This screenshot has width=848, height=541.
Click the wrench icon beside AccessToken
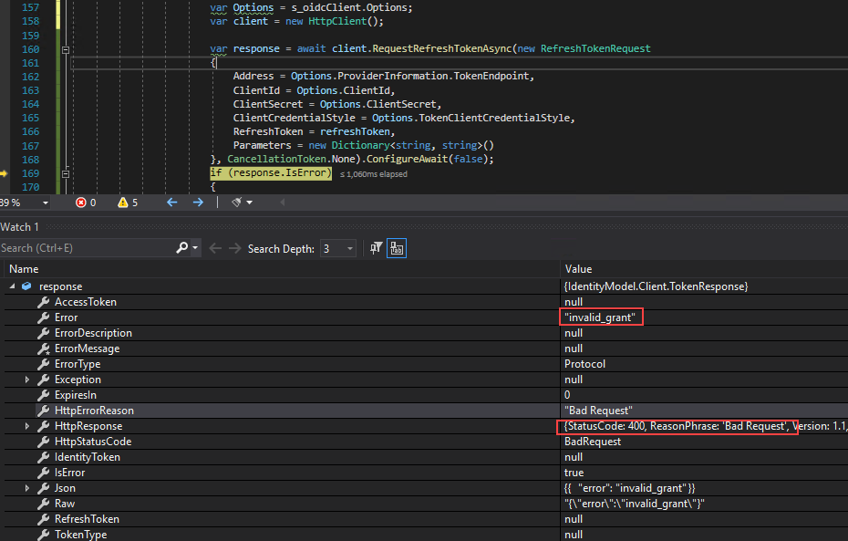pos(43,302)
